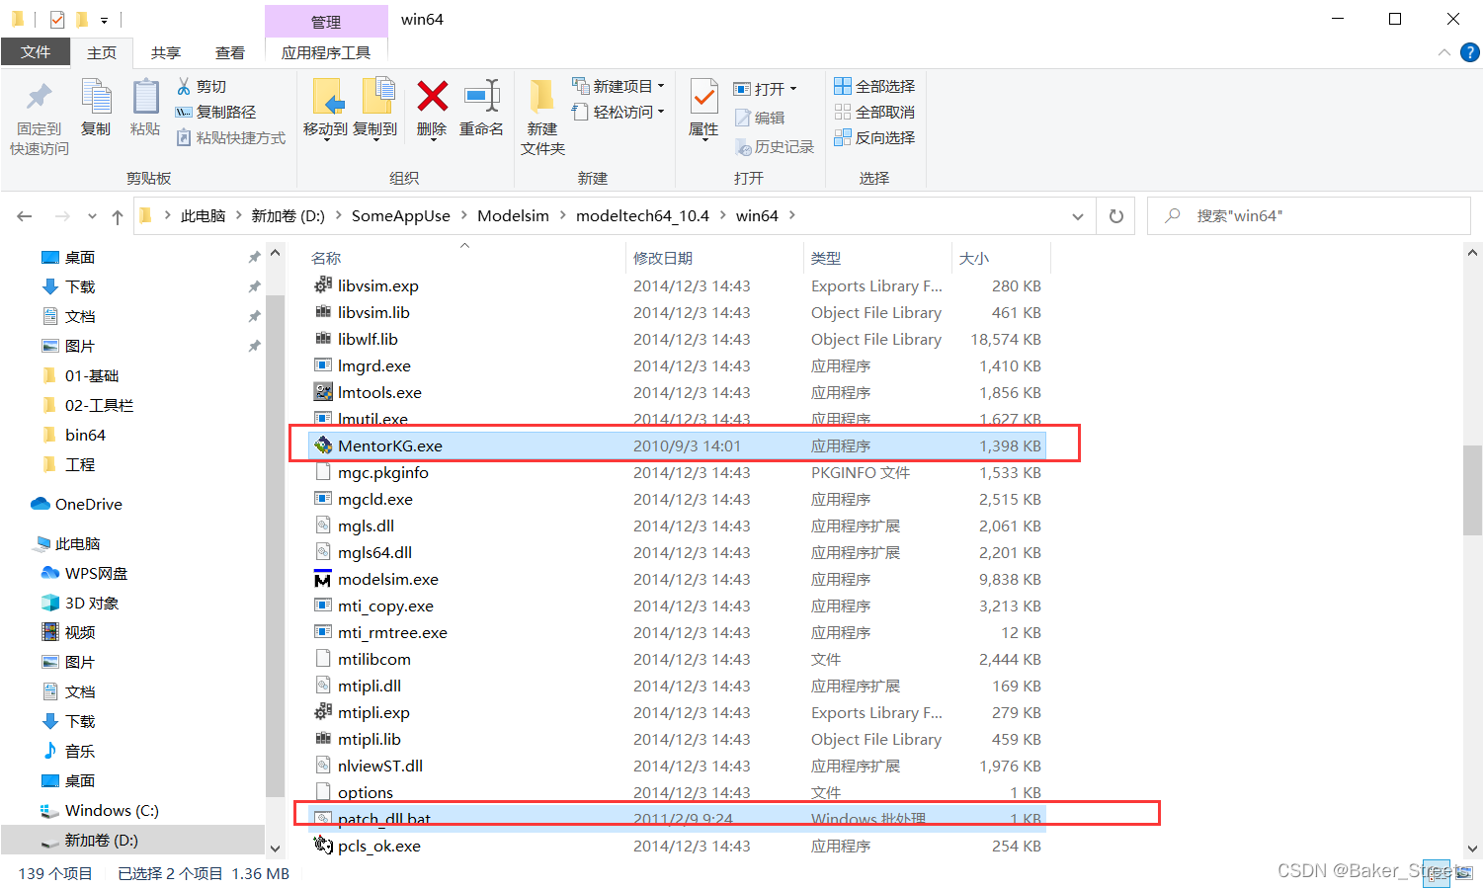Click the Manage (管理) contextual tab

pyautogui.click(x=326, y=22)
